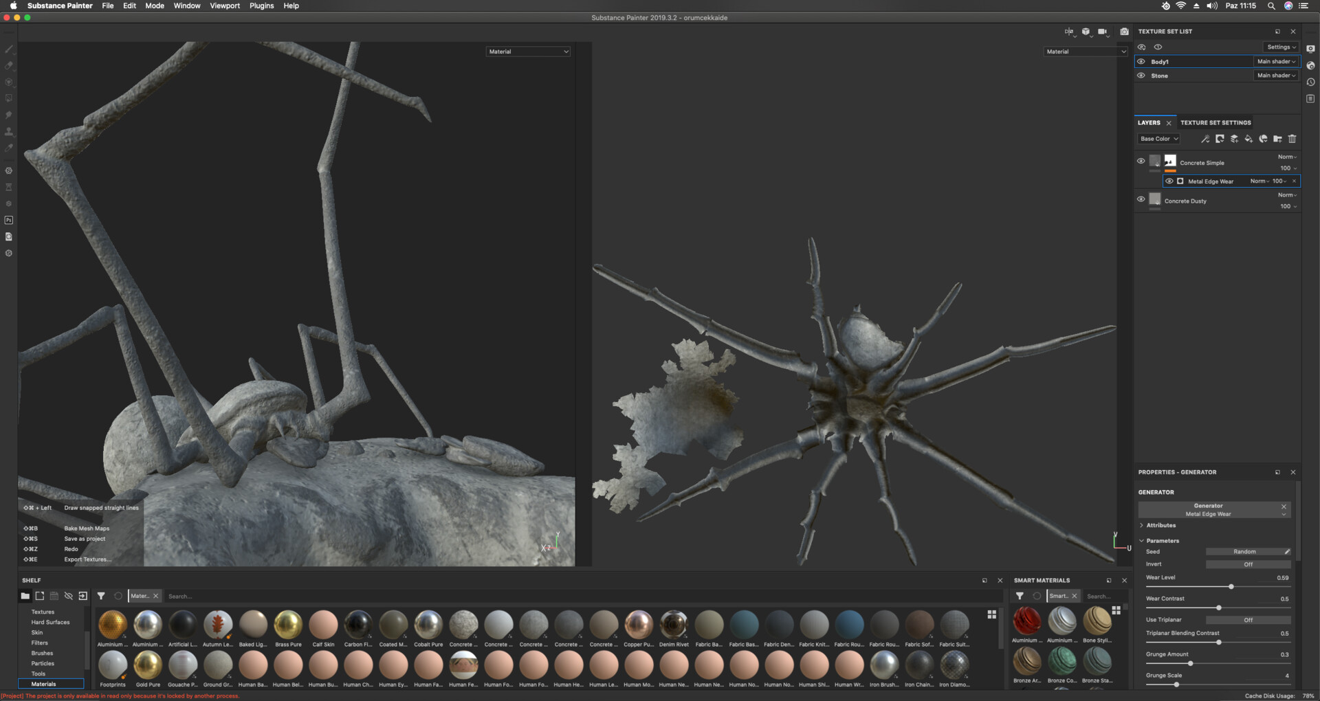Screen dimensions: 1320x701
Task: Toggle visibility of Stone texture set
Action: (x=1141, y=76)
